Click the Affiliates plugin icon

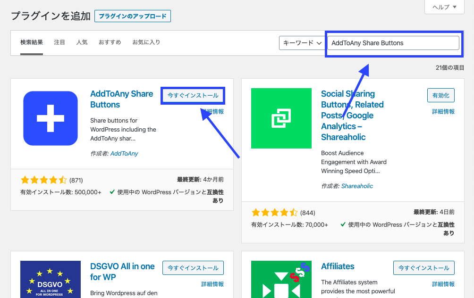coord(281,279)
